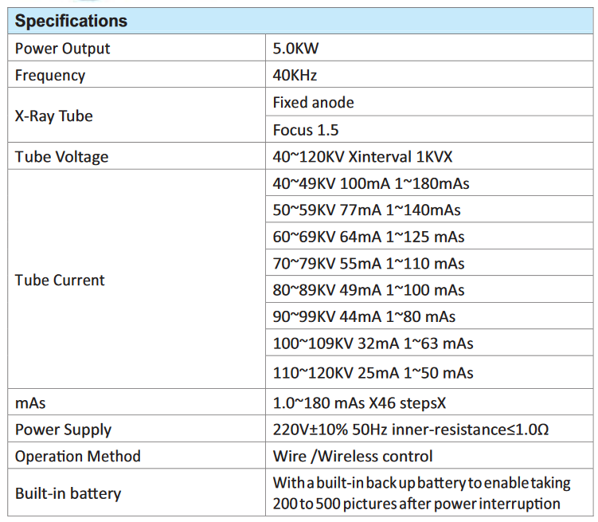
Task: Click the Power Supply label
Action: pos(63,430)
